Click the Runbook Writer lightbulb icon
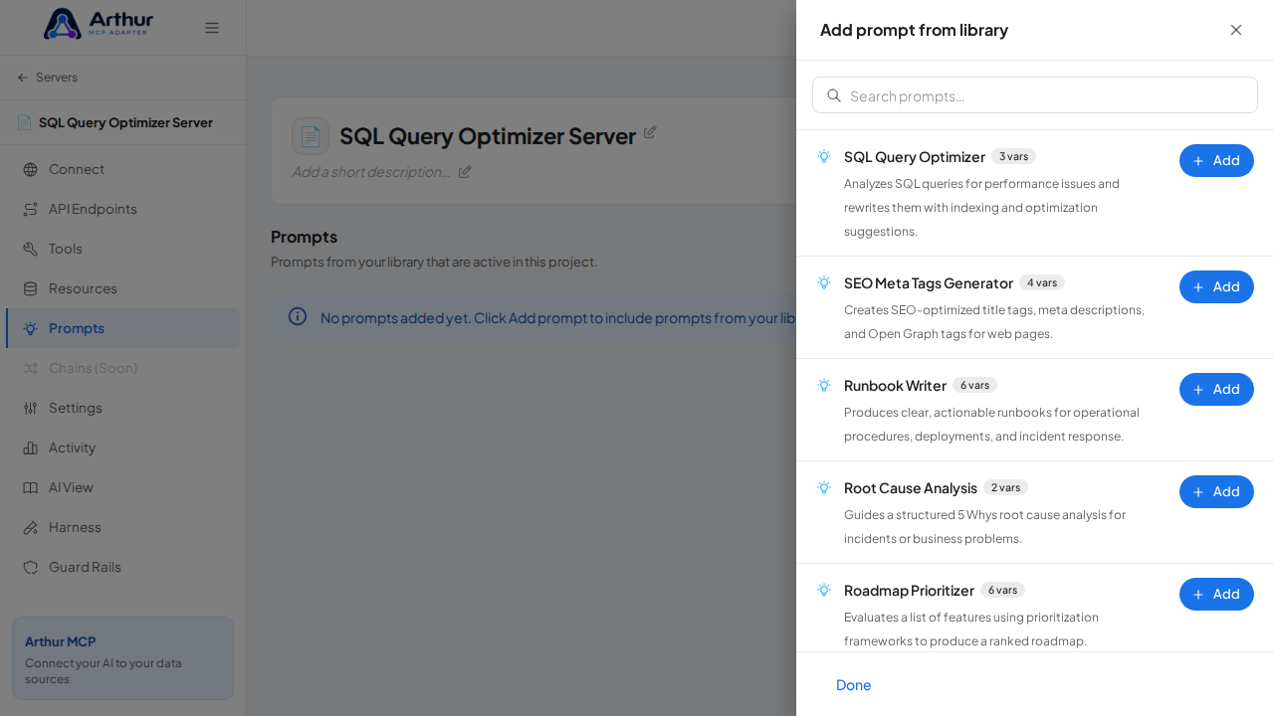The image size is (1274, 716). (x=824, y=385)
